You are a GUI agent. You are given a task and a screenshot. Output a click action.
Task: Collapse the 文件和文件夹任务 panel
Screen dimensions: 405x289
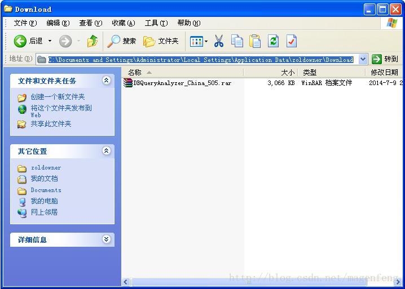click(106, 81)
